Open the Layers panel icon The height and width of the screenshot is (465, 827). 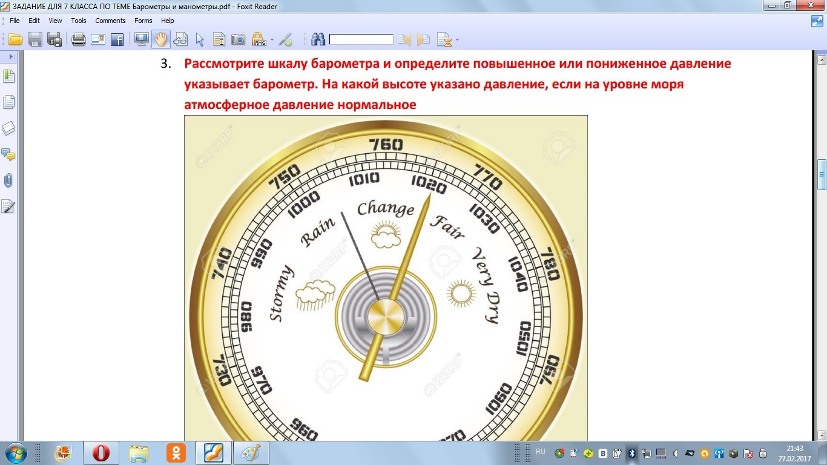[x=9, y=128]
